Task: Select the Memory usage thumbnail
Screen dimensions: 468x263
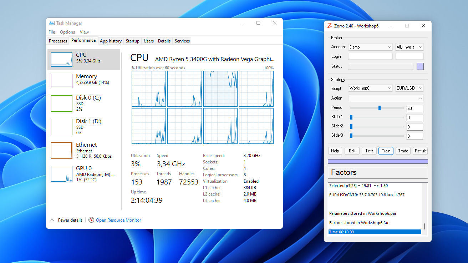Action: tap(62, 81)
